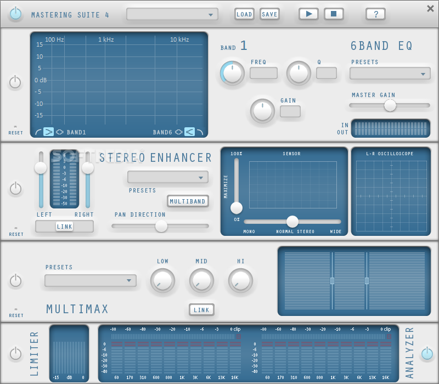Toggle the Stereo Enhancer power button
Viewport: 439px width, 384px height.
(x=15, y=188)
